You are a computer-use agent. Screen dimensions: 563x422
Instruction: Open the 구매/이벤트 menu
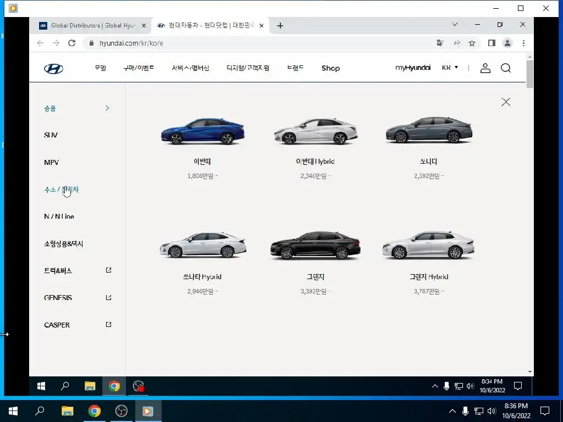tap(139, 68)
